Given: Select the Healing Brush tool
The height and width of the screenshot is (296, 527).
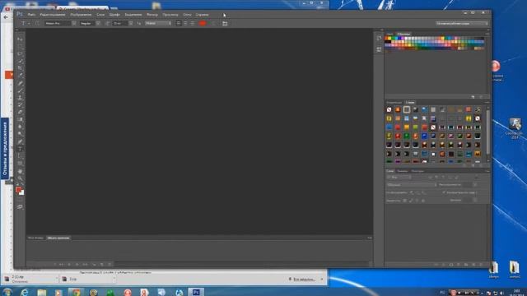Looking at the screenshot, I should coord(20,83).
